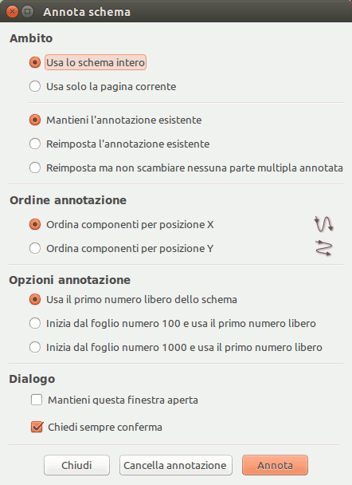
Task: Click the grey window button in title bar
Action: [x=28, y=12]
